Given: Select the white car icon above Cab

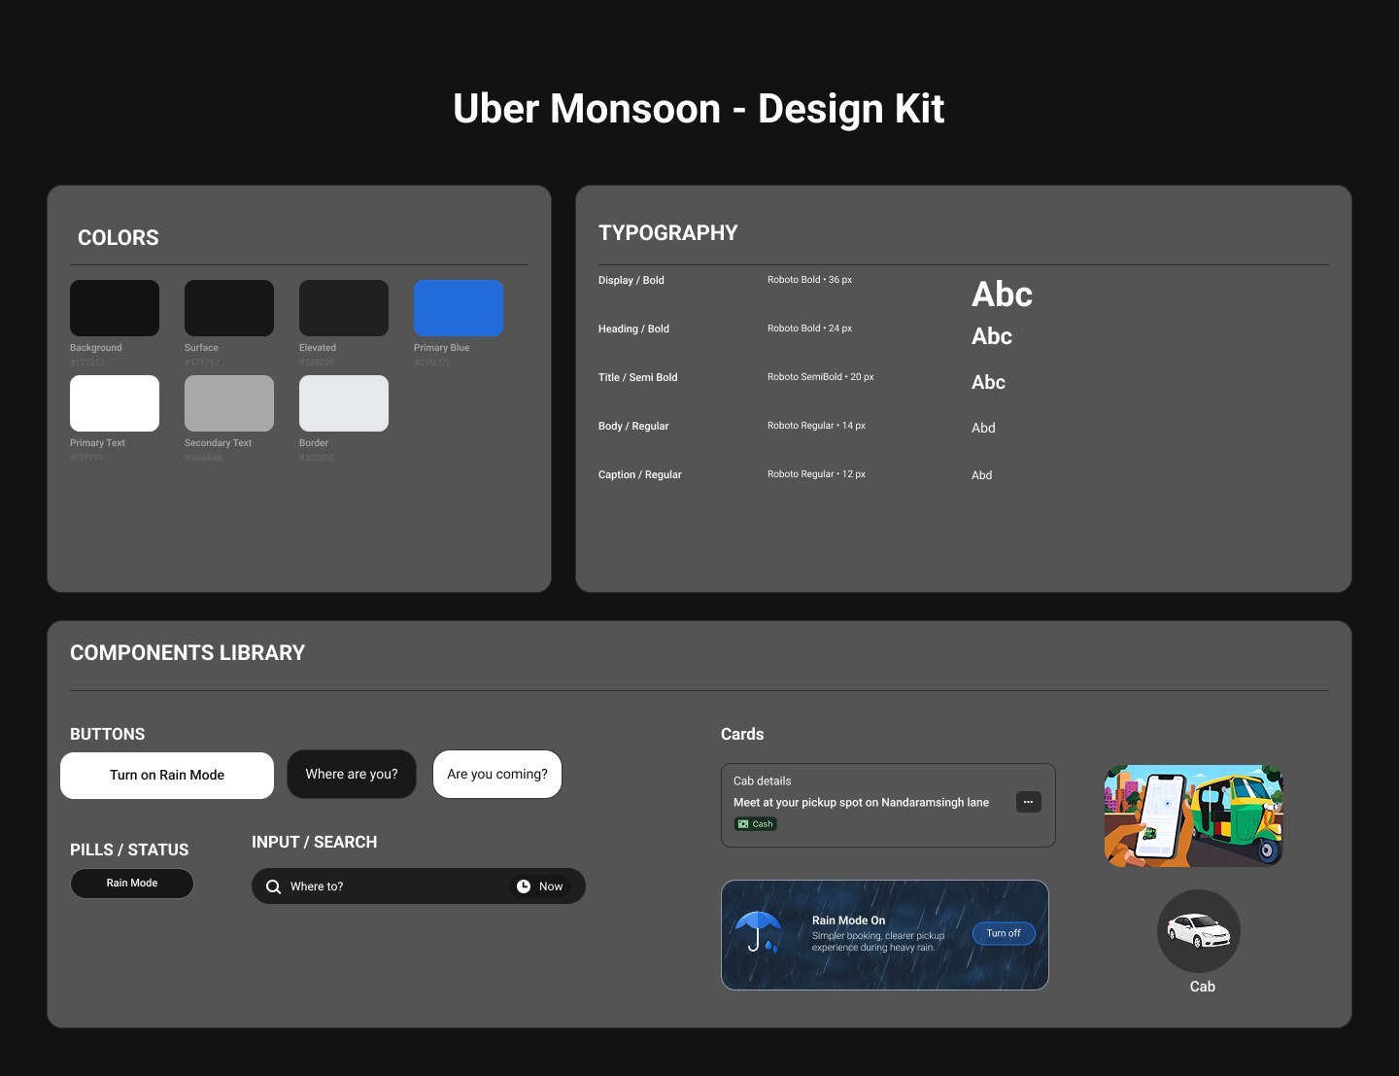Looking at the screenshot, I should point(1198,930).
